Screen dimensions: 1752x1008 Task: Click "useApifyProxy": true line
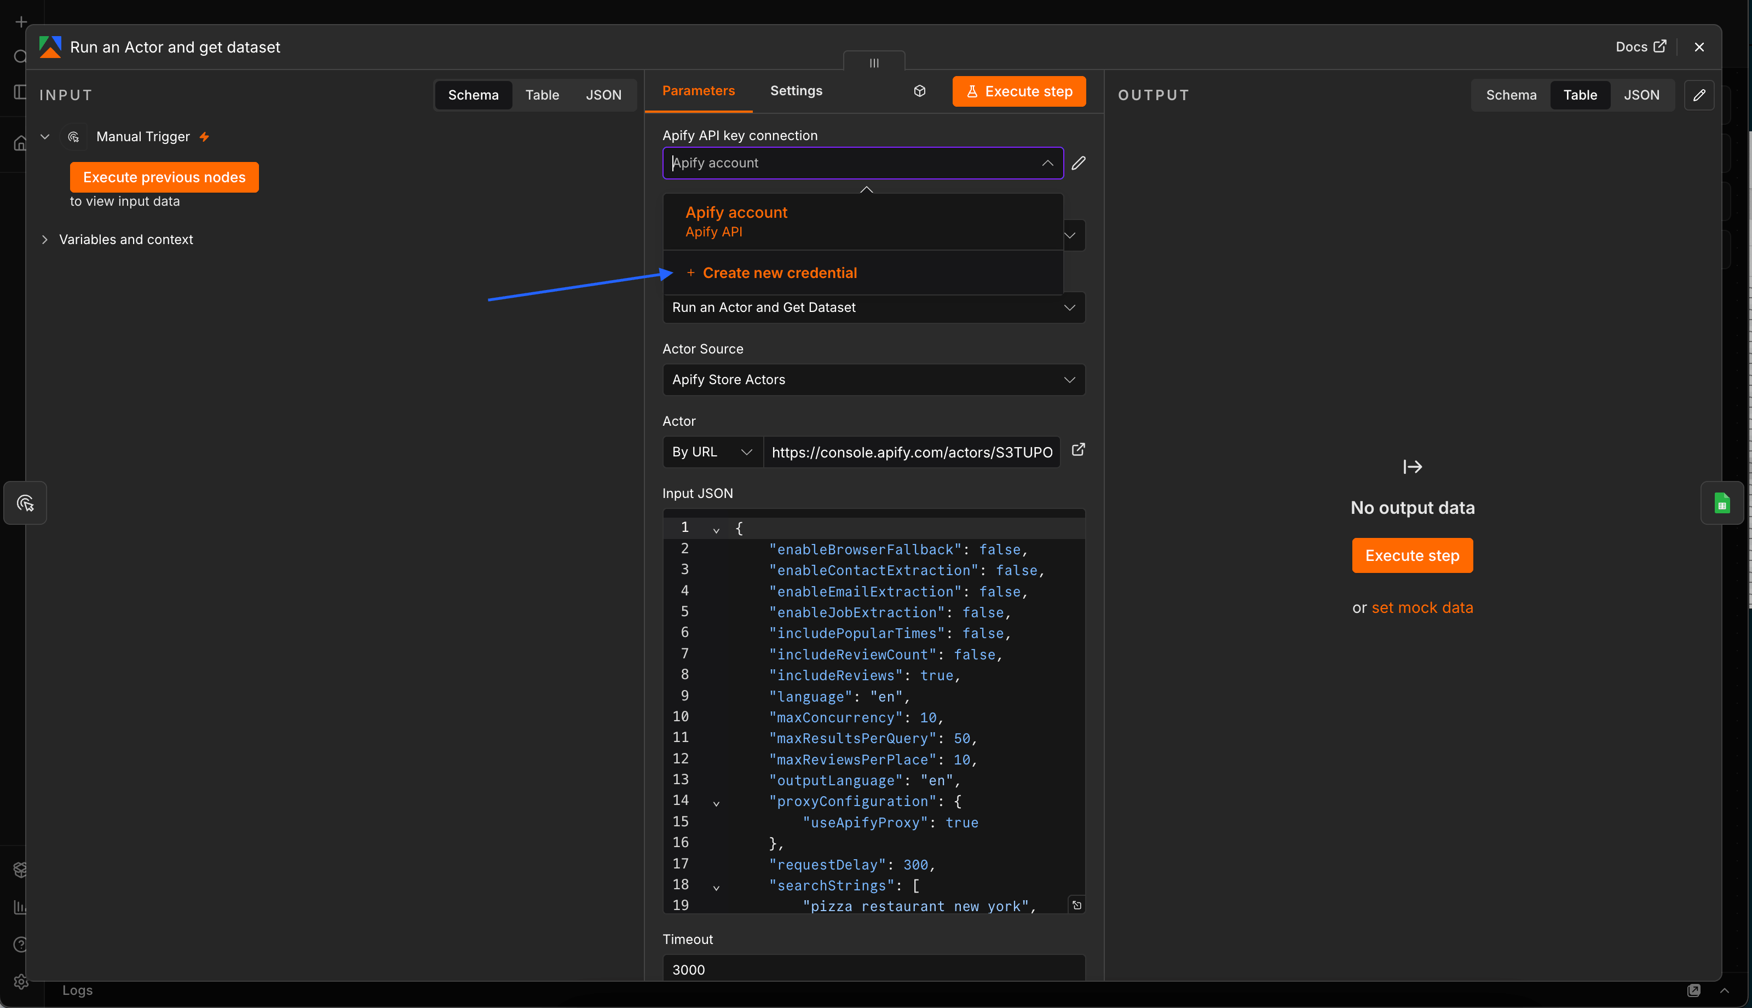(891, 822)
